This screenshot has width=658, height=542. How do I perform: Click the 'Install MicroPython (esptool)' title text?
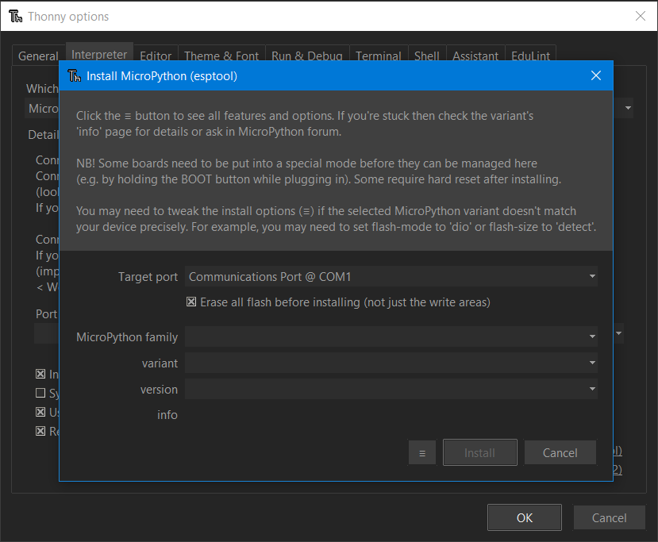tap(162, 76)
